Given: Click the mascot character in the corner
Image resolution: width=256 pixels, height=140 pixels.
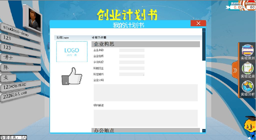Looking at the screenshot, I should [250, 127].
